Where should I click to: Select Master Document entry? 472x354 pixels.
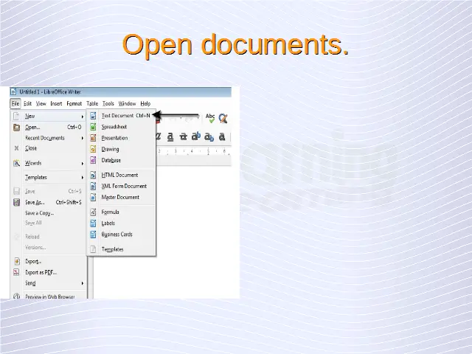coord(120,198)
